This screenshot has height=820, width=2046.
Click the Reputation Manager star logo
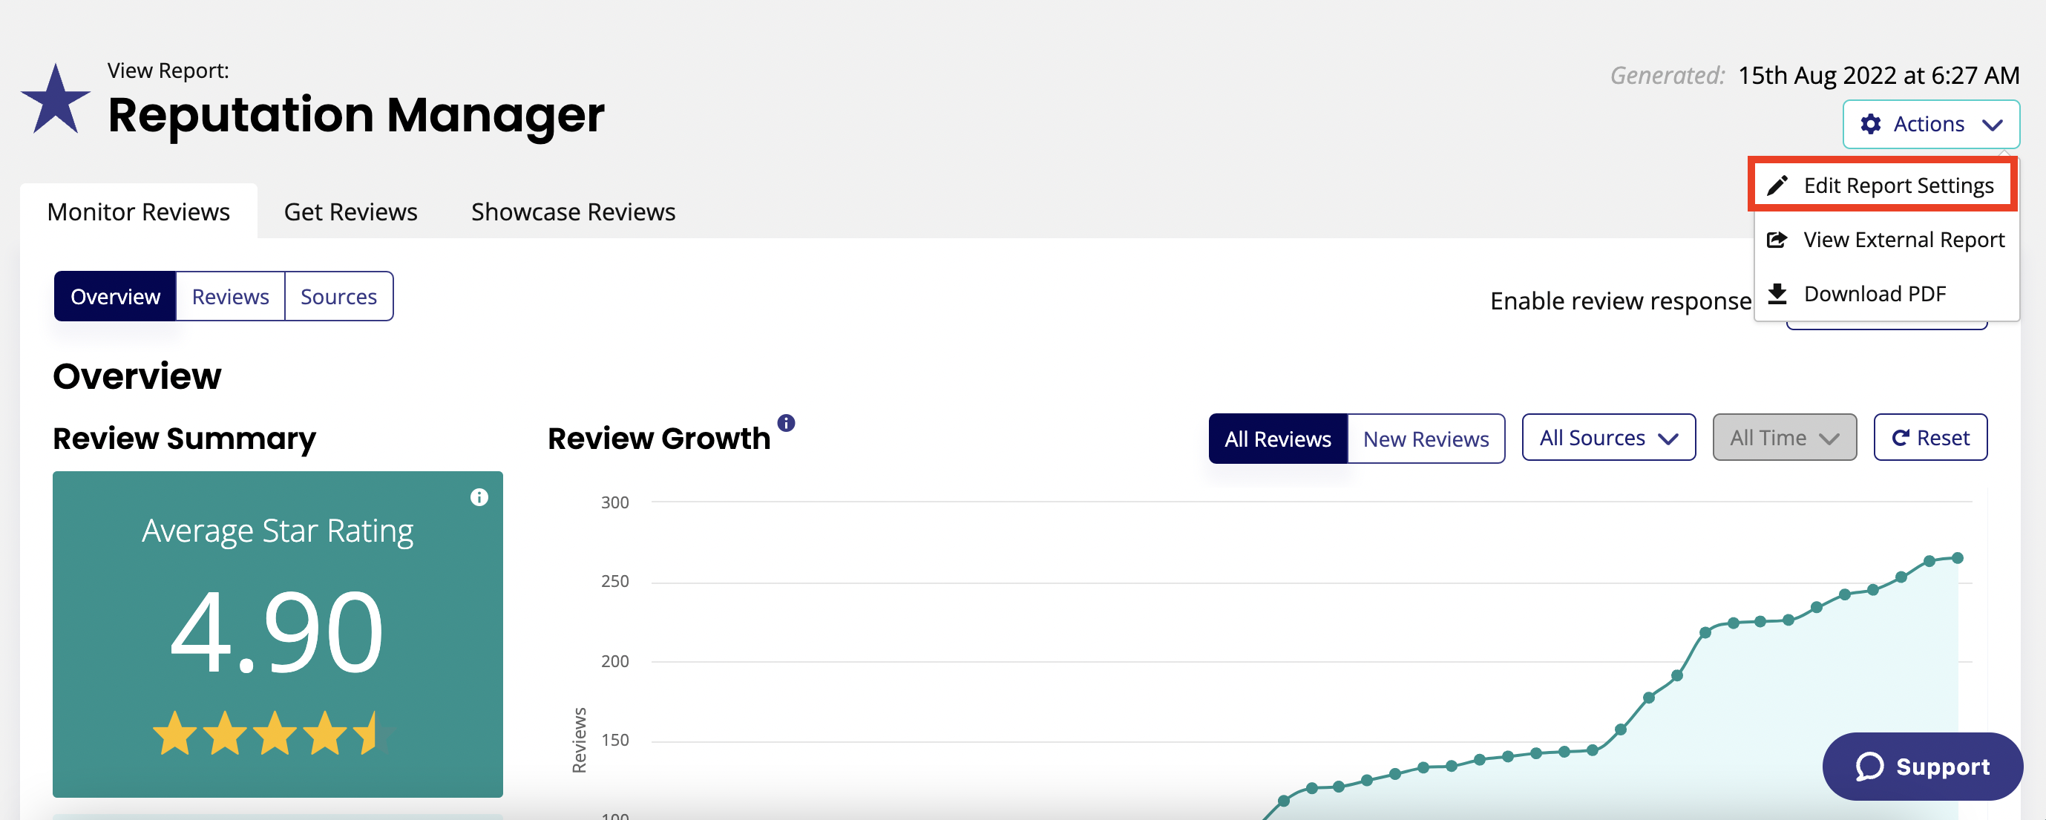click(x=55, y=99)
